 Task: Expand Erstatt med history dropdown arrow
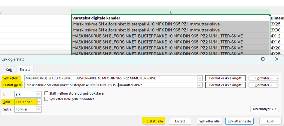point(200,85)
